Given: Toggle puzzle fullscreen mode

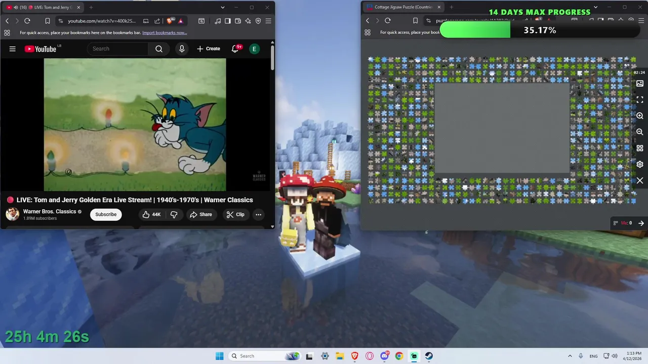Looking at the screenshot, I should coord(640,100).
